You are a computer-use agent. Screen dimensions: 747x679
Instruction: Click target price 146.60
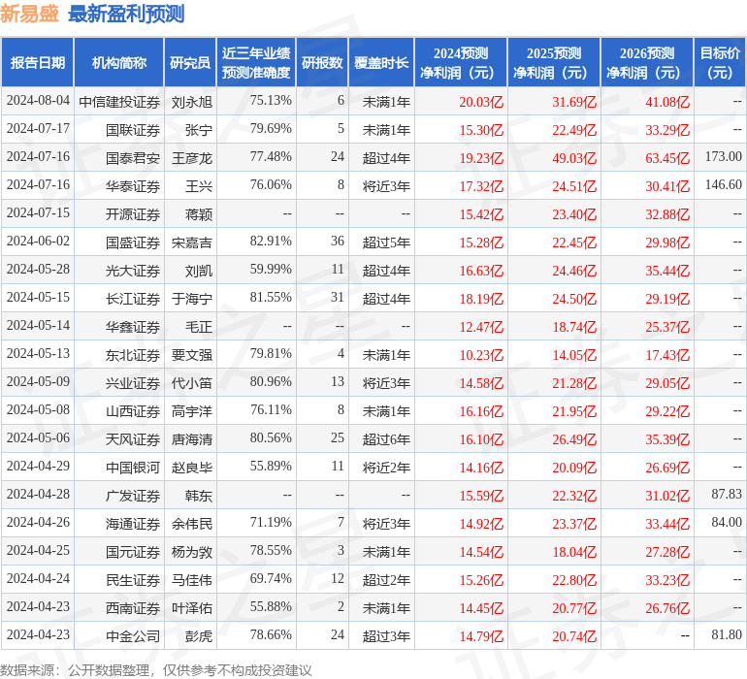[724, 184]
